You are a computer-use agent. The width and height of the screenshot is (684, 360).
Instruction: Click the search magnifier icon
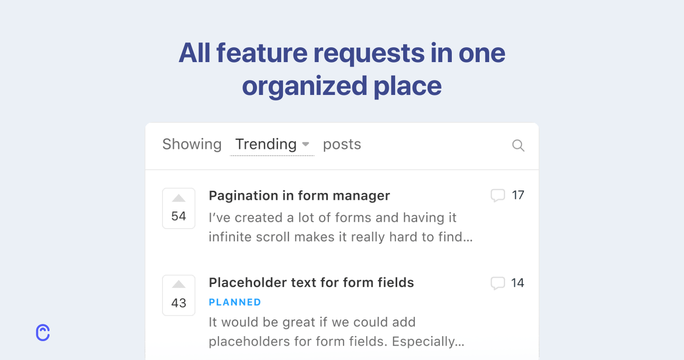[x=518, y=145]
